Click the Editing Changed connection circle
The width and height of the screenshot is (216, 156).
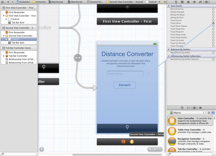(x=213, y=12)
